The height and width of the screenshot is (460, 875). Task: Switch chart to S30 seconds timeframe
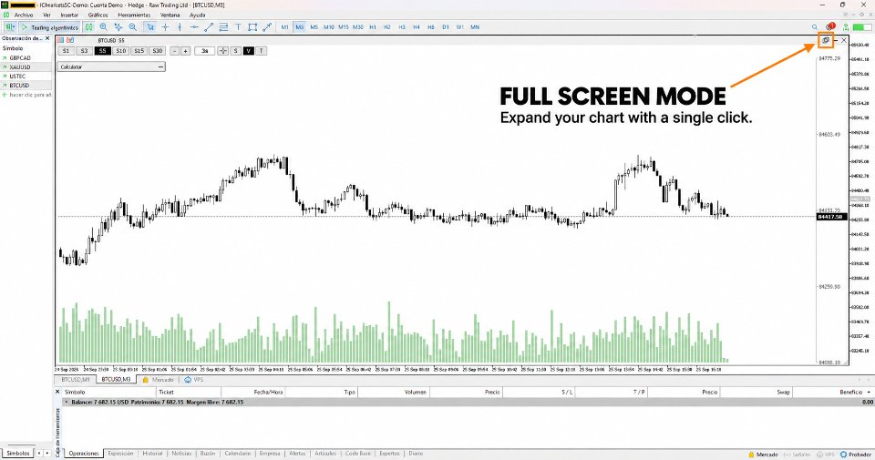click(x=158, y=51)
